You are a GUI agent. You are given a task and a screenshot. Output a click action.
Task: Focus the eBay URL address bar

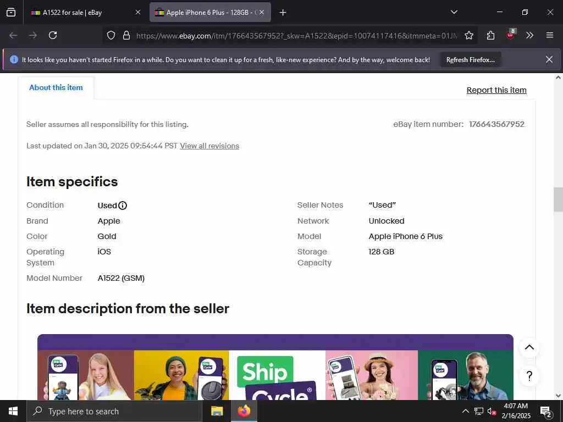(x=296, y=36)
